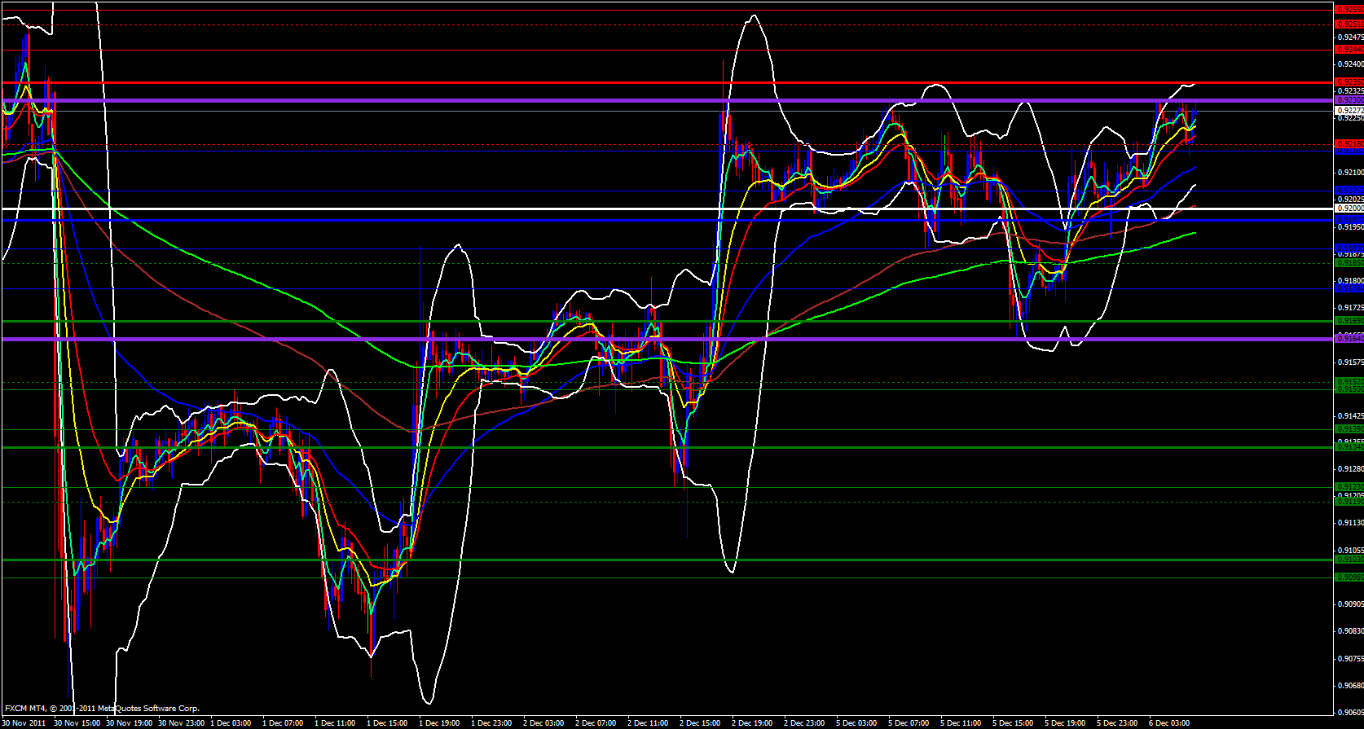Click the blue 0.92050 price label
The image size is (1364, 729).
coord(1349,191)
